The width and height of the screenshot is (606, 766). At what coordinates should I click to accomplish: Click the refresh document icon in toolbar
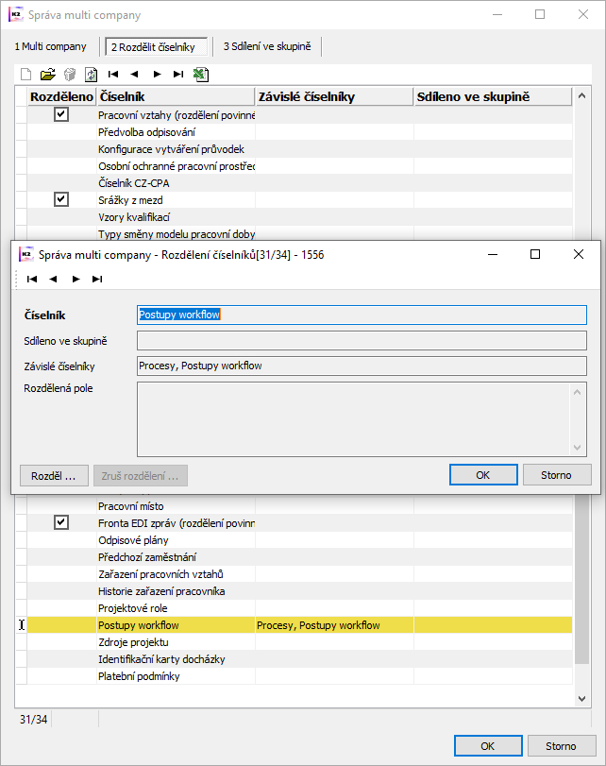(92, 75)
